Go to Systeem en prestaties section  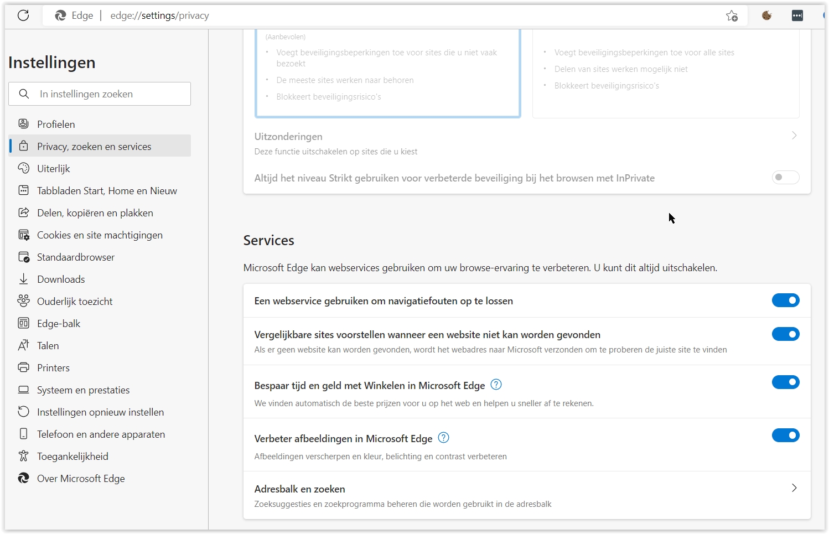pyautogui.click(x=83, y=390)
